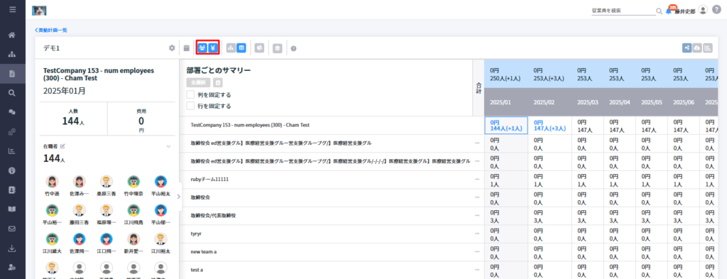The width and height of the screenshot is (727, 279).
Task: Open the org chart sidebar icon
Action: tap(13, 54)
